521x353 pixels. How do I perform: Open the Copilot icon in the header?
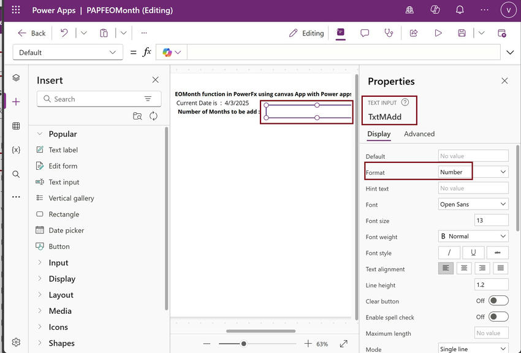click(435, 10)
